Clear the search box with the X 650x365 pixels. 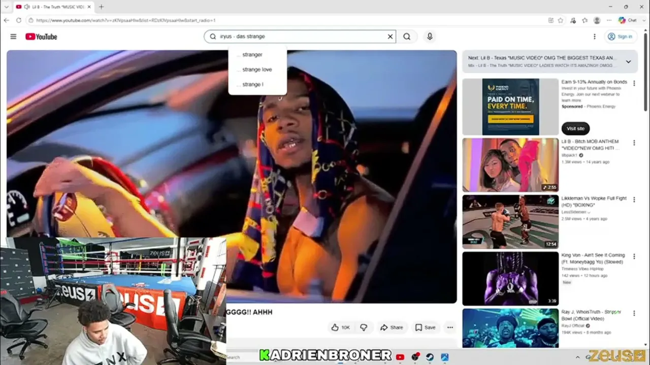(390, 36)
